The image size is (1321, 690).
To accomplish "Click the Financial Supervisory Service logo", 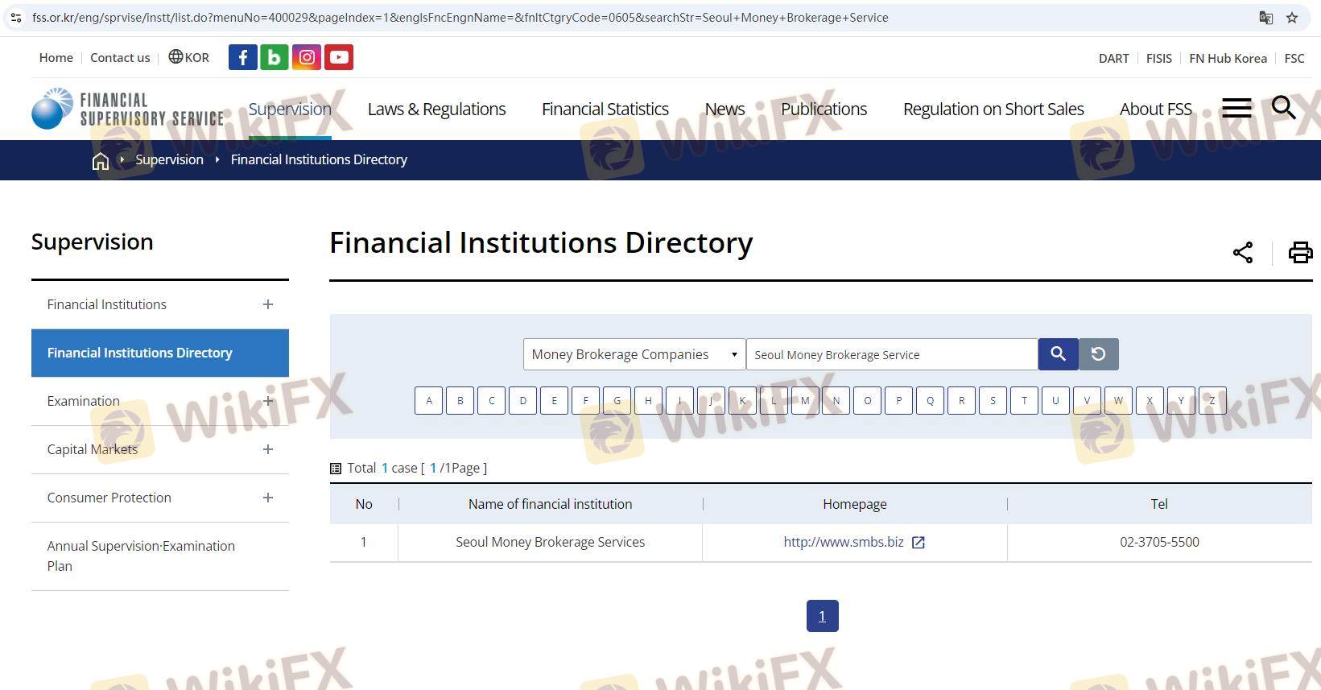I will click(x=128, y=109).
